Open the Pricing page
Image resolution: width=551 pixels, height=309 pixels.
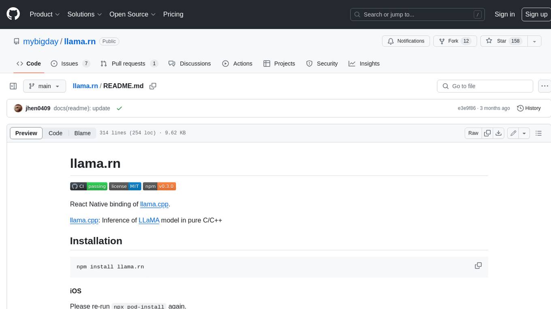[173, 14]
